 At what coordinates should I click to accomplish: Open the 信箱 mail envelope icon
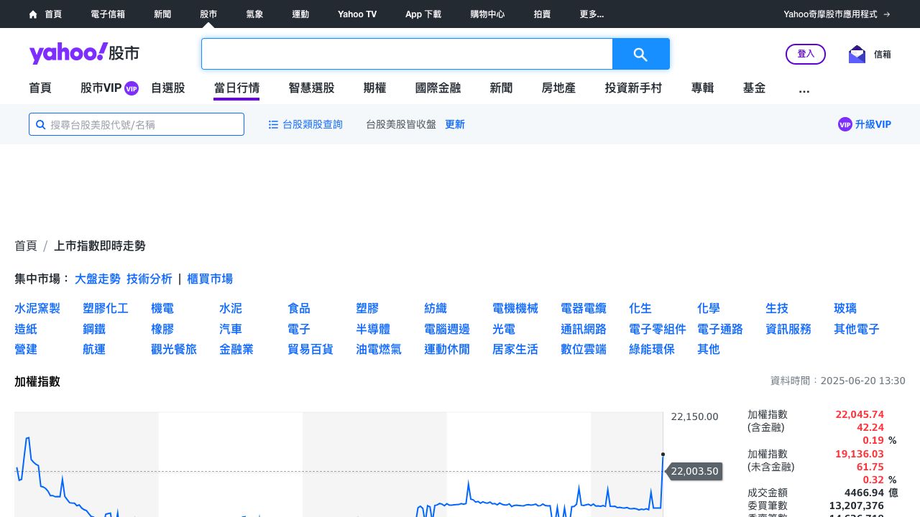click(x=857, y=55)
